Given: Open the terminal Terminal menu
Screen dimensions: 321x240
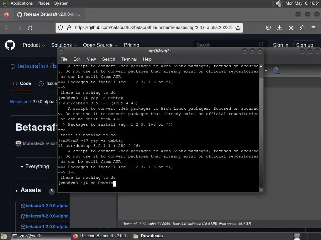Looking at the screenshot, I should click(129, 59).
